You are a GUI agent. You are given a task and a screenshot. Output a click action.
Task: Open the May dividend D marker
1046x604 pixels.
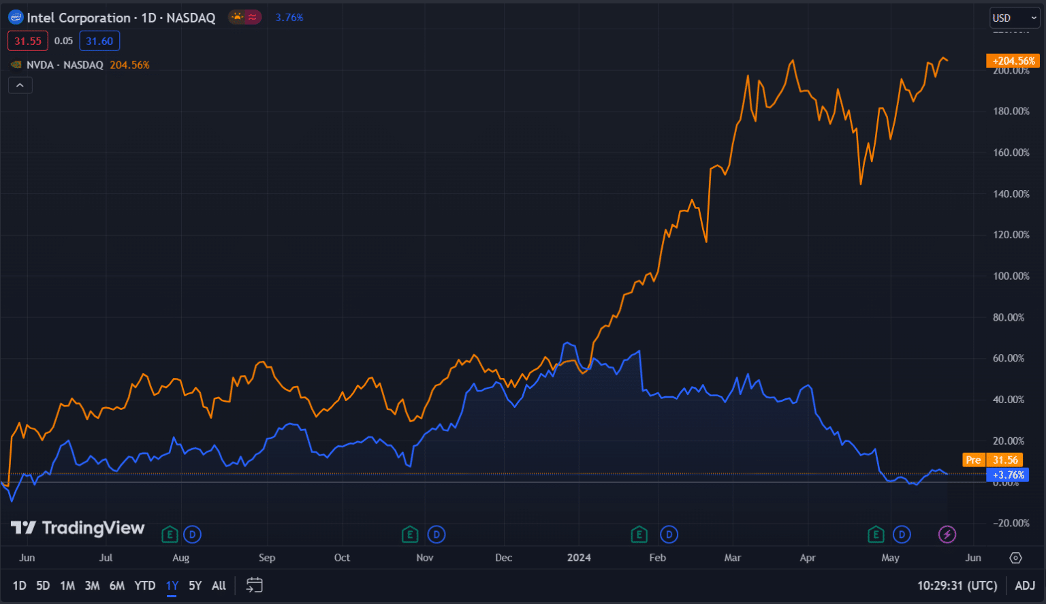tap(902, 535)
